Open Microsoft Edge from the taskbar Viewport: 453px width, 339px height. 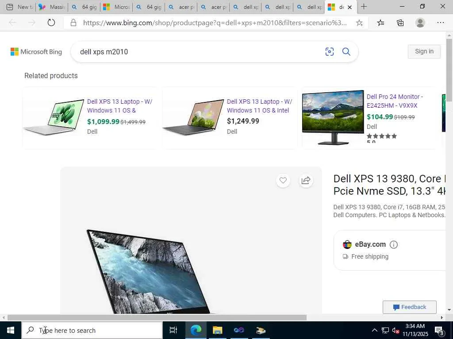196,330
